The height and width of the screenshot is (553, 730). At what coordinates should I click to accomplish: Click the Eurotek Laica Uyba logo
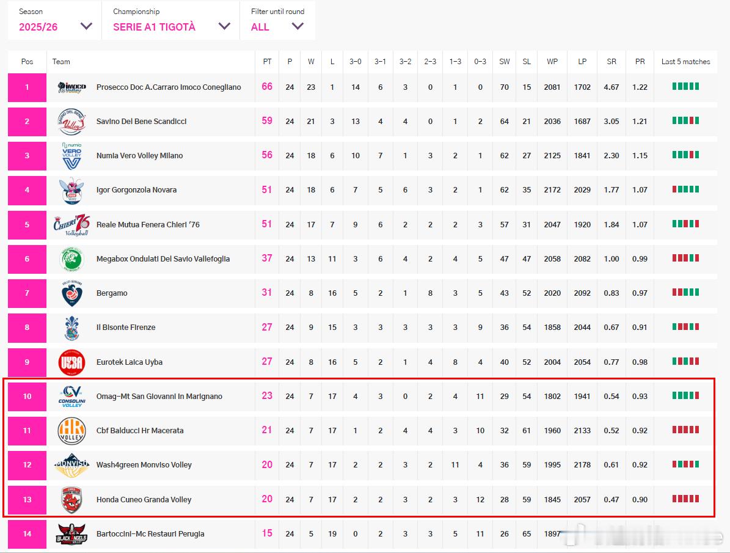tap(71, 362)
